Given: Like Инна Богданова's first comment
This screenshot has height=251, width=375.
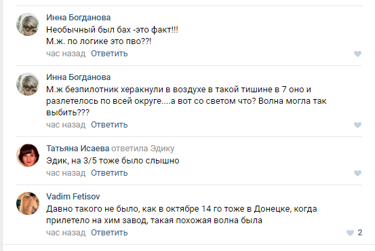Looking at the screenshot, I should [x=357, y=54].
